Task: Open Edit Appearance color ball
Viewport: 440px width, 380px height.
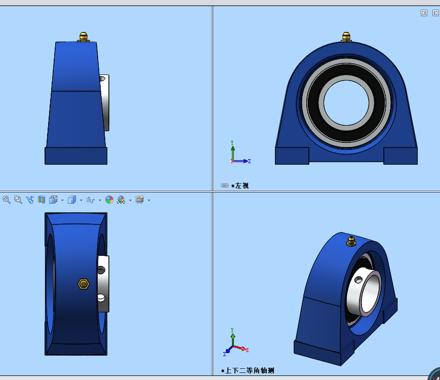Action: (x=109, y=200)
